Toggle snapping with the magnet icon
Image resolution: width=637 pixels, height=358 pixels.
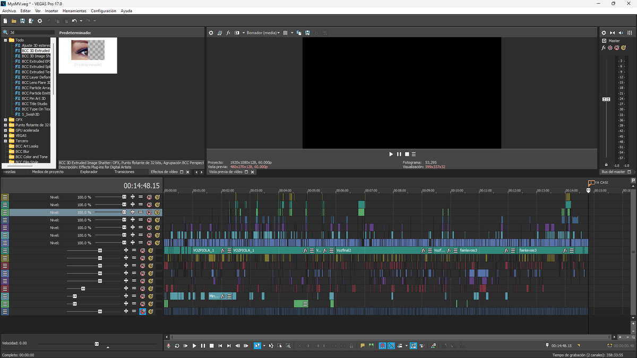(x=382, y=345)
